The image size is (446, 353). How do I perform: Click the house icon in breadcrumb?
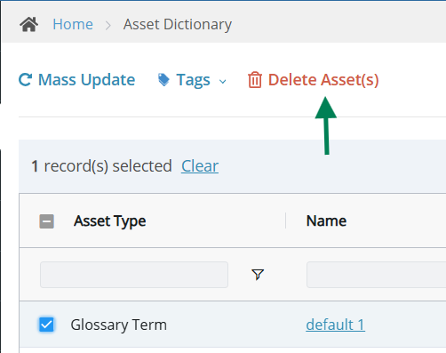coord(28,24)
